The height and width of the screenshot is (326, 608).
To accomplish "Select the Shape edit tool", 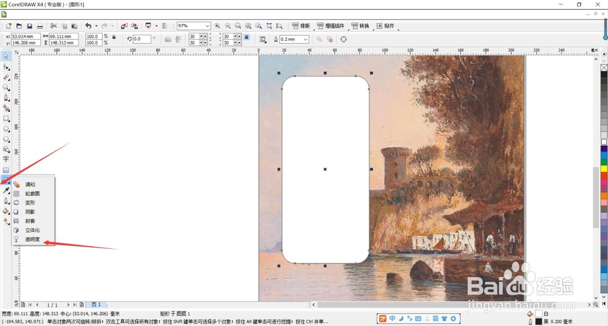I will pyautogui.click(x=6, y=67).
